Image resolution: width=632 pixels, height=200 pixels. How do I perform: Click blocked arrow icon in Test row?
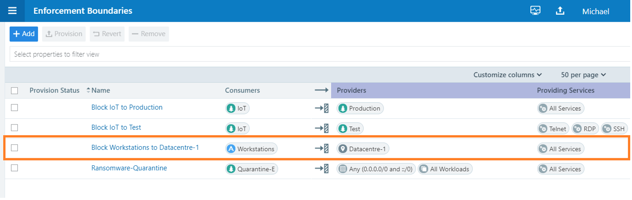pyautogui.click(x=321, y=128)
